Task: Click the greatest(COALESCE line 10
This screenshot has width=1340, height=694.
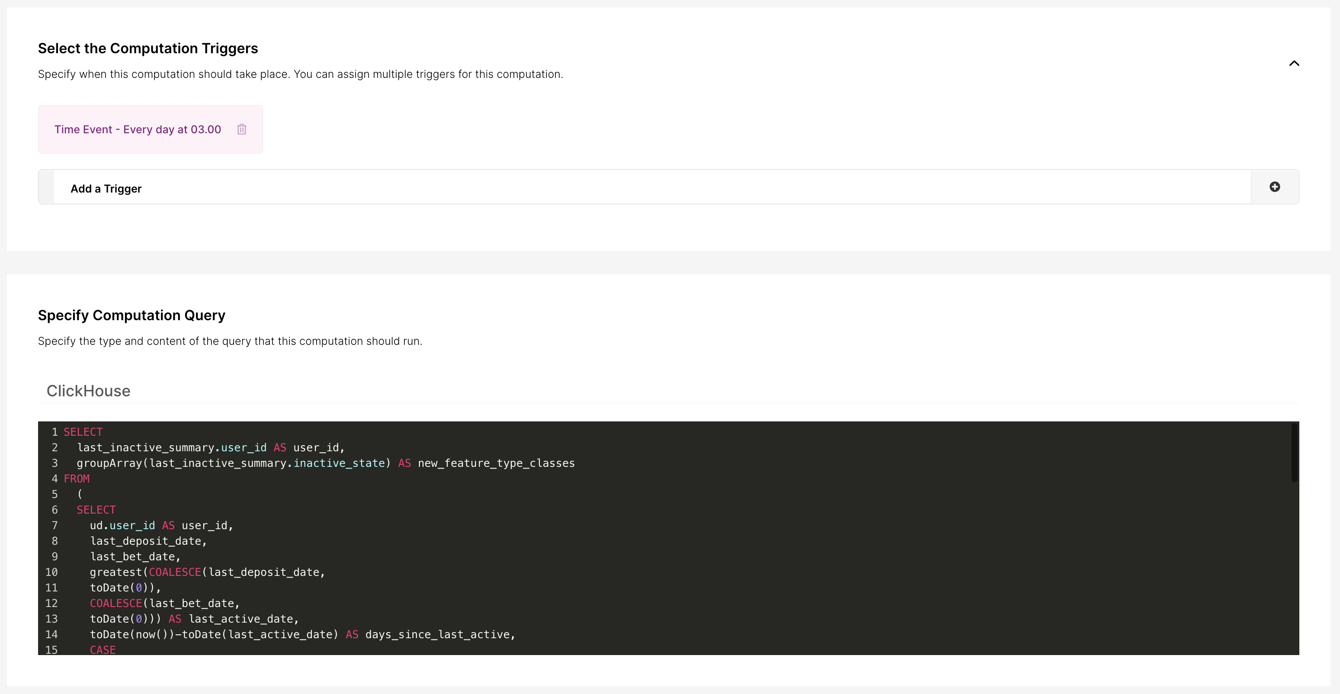Action: [208, 572]
